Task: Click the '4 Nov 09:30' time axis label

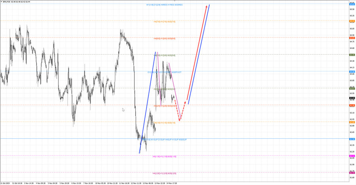Action: tap(41, 183)
